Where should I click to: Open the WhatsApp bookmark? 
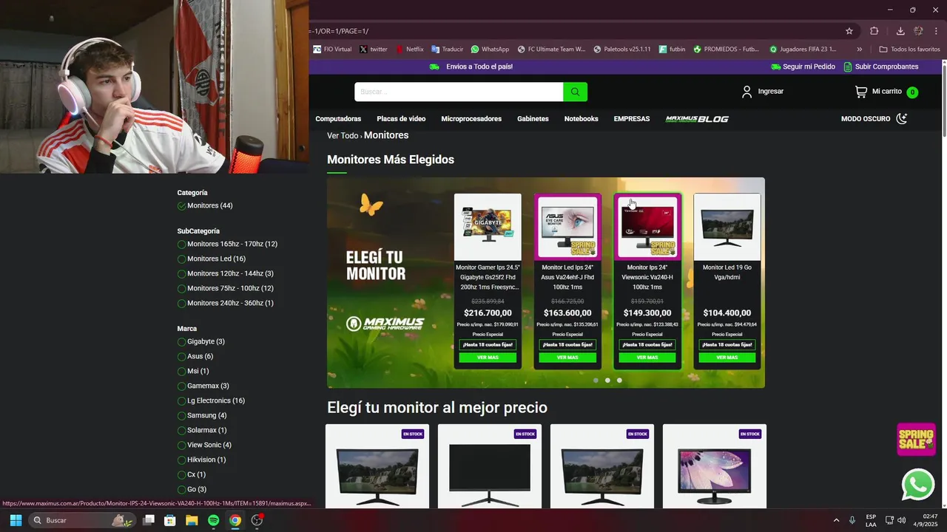pos(490,50)
